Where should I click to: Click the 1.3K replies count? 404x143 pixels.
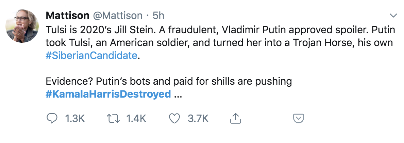74,118
